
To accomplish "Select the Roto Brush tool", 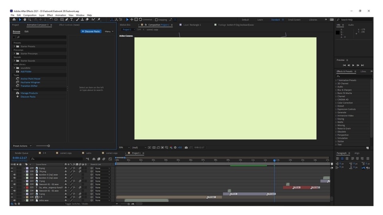I will (93, 20).
